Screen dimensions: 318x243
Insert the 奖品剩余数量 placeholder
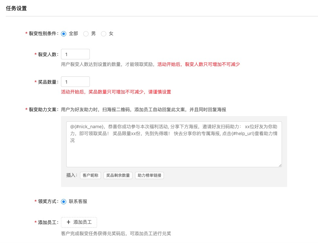coord(118,175)
